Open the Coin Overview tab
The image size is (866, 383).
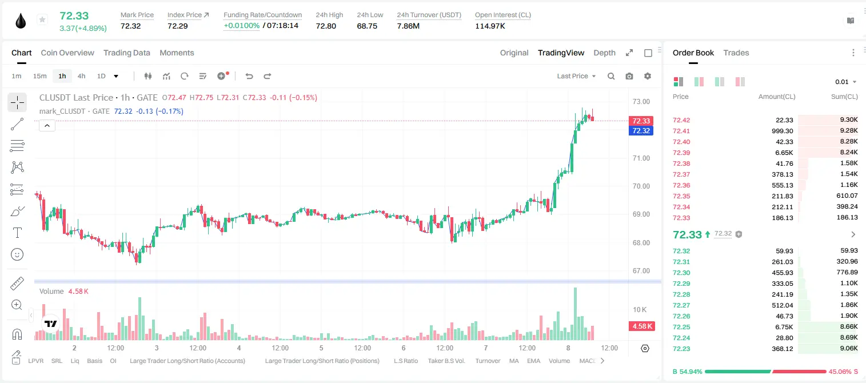(67, 53)
